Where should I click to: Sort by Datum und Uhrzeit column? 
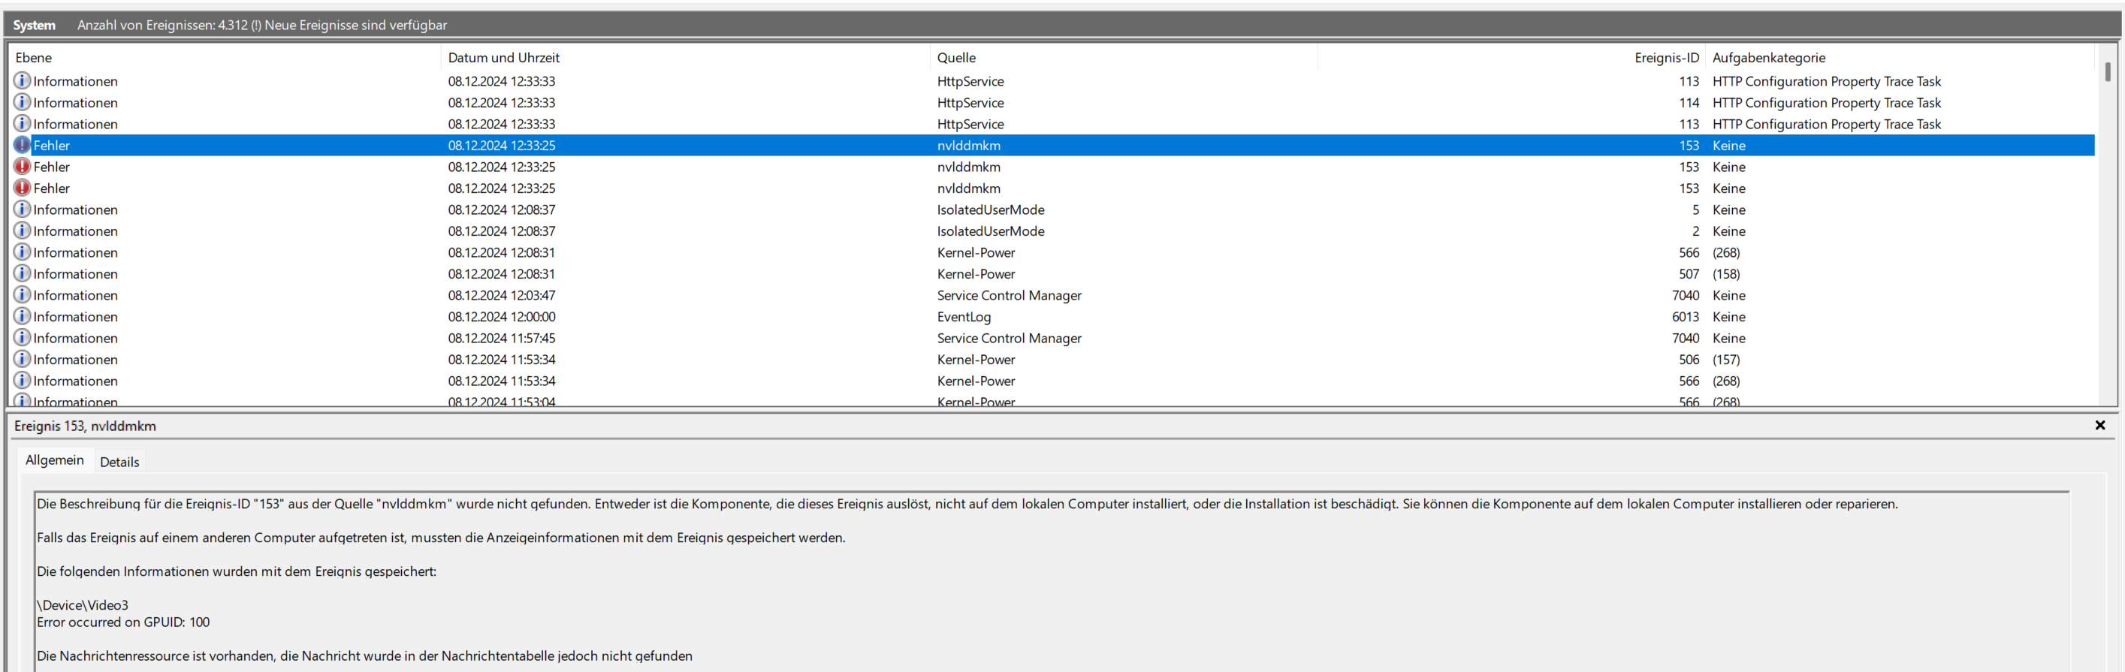pos(503,58)
